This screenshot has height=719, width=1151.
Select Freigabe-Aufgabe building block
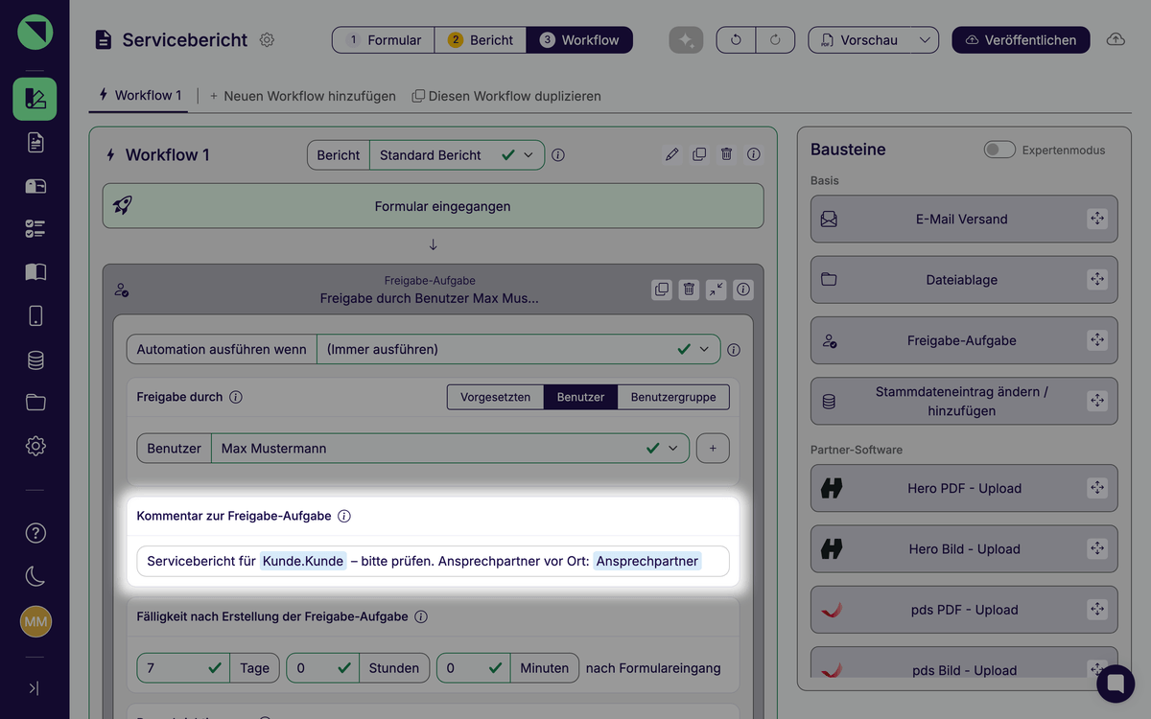(x=964, y=340)
